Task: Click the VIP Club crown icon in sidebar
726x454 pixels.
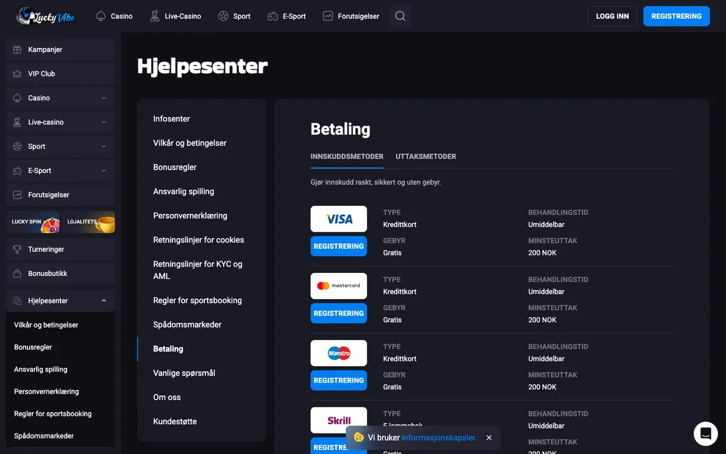Action: point(17,74)
